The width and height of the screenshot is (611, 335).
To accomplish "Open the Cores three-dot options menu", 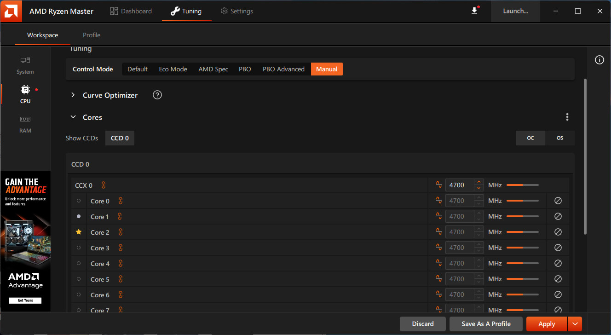I will (567, 117).
